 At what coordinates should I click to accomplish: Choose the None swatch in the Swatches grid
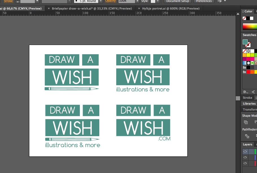point(244,51)
